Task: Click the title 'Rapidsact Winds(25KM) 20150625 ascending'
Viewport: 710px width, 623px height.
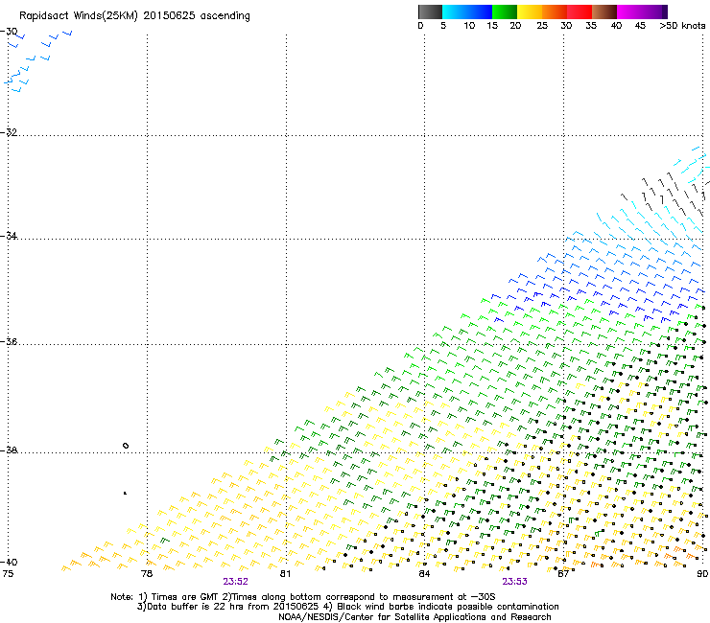Action: point(134,15)
